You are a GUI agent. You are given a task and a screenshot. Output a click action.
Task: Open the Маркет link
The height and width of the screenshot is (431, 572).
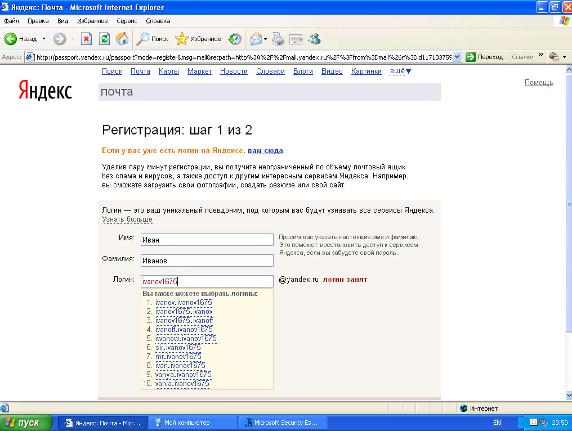point(199,71)
